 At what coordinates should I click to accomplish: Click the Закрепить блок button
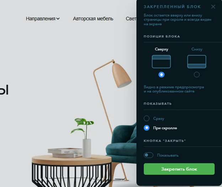(x=179, y=169)
